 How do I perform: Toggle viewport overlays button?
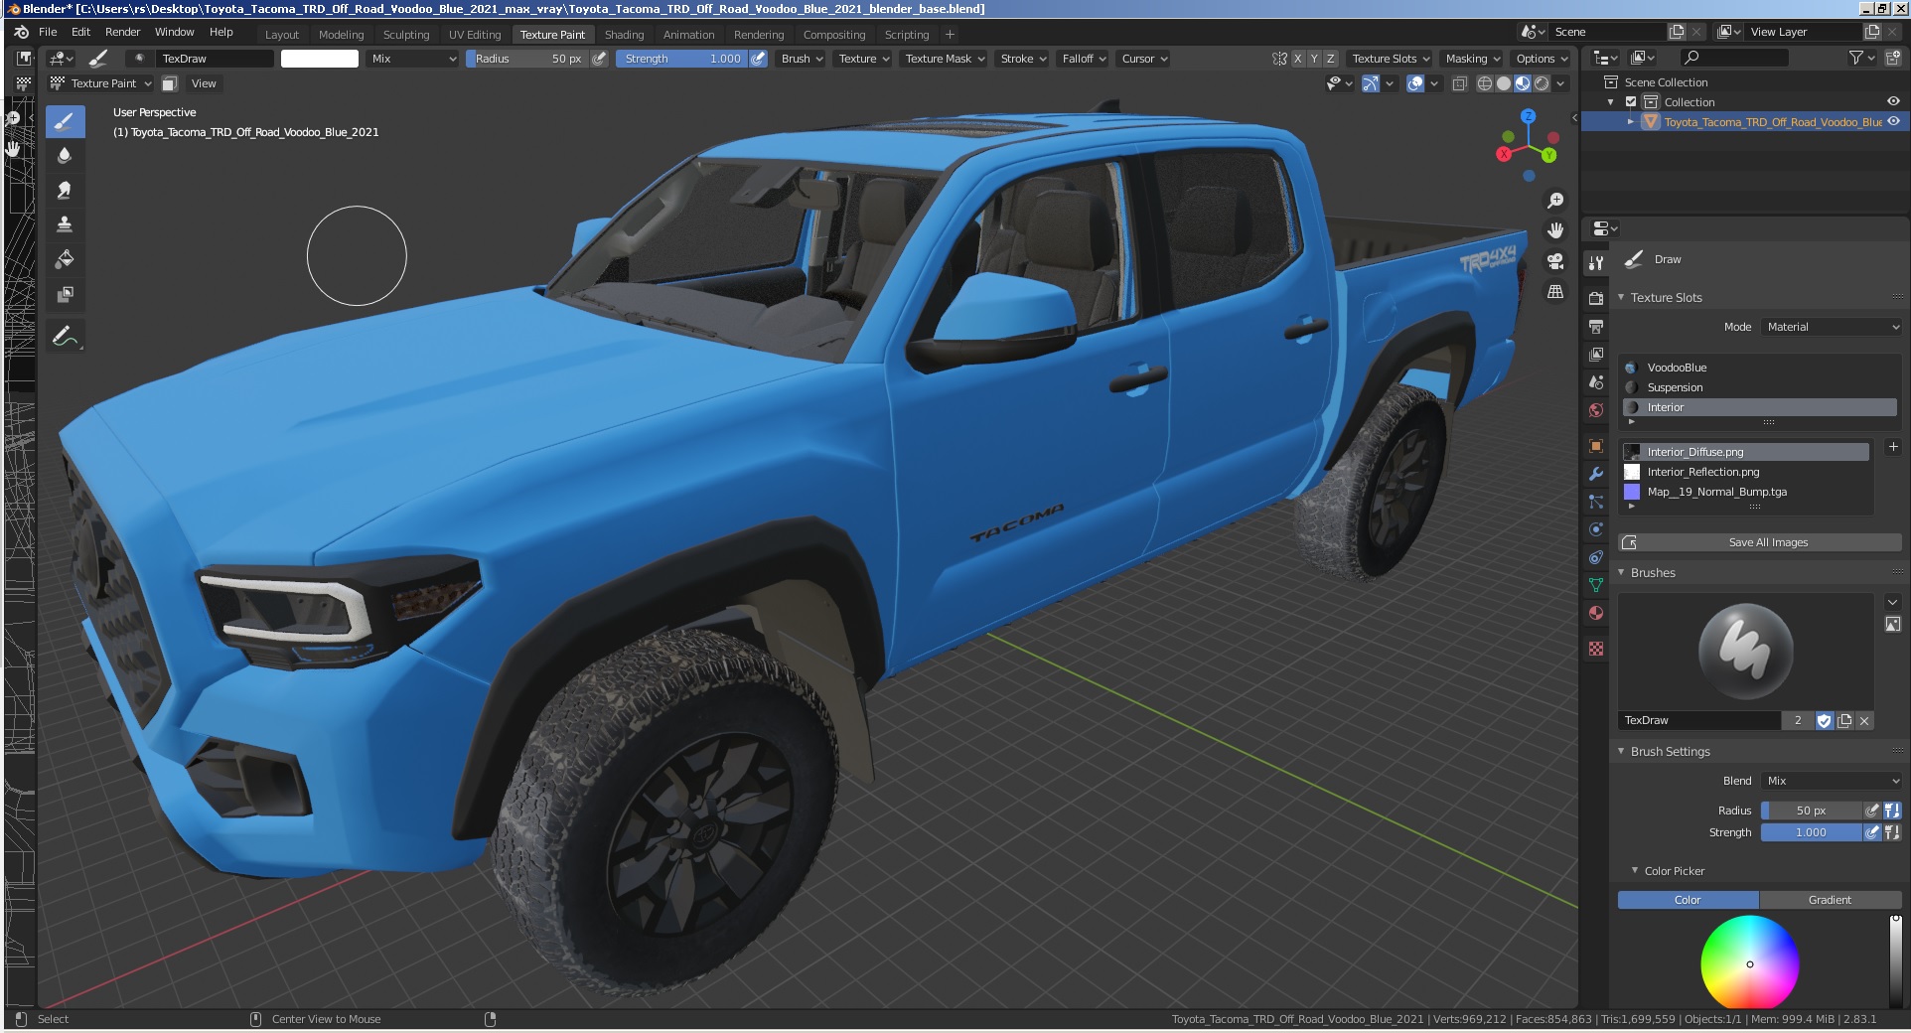(1415, 83)
